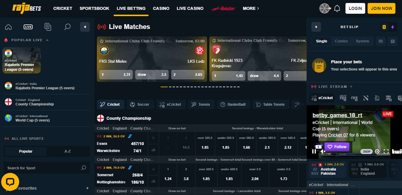Open the sidebar search magnifier icon
The image size is (402, 195).
pos(67,27)
